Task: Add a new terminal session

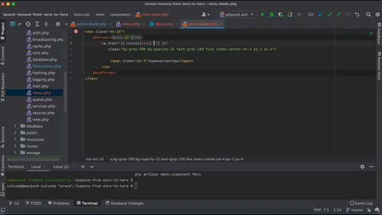Action: pos(82,167)
